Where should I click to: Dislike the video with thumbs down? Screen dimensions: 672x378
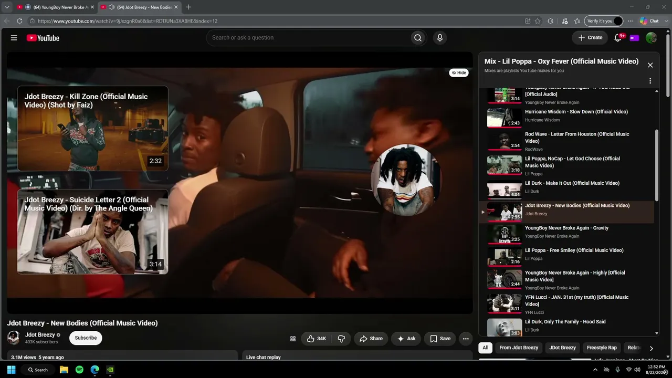(341, 339)
